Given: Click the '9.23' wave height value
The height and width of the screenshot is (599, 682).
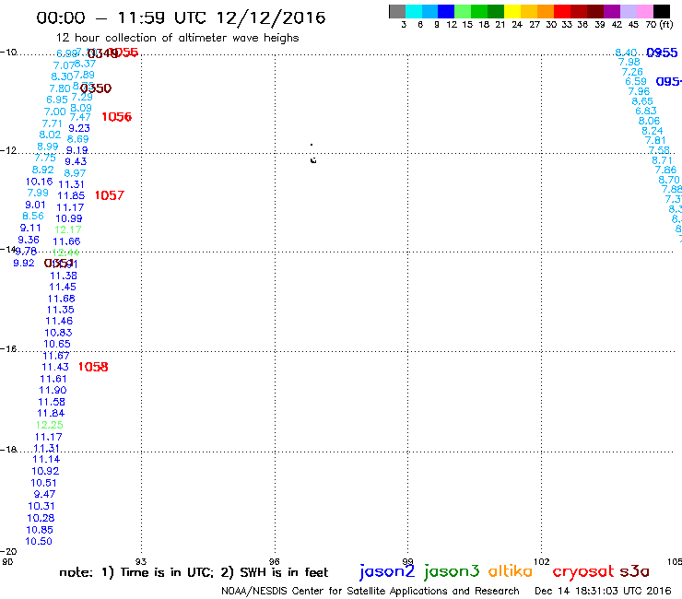Looking at the screenshot, I should tap(79, 128).
